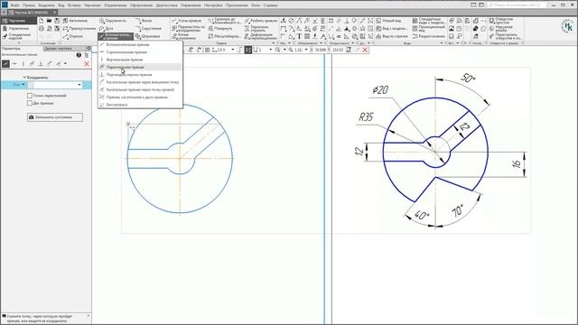Image resolution: width=578 pixels, height=325 pixels.
Task: Select the Зеркально отразить tool
Action: coord(259,28)
